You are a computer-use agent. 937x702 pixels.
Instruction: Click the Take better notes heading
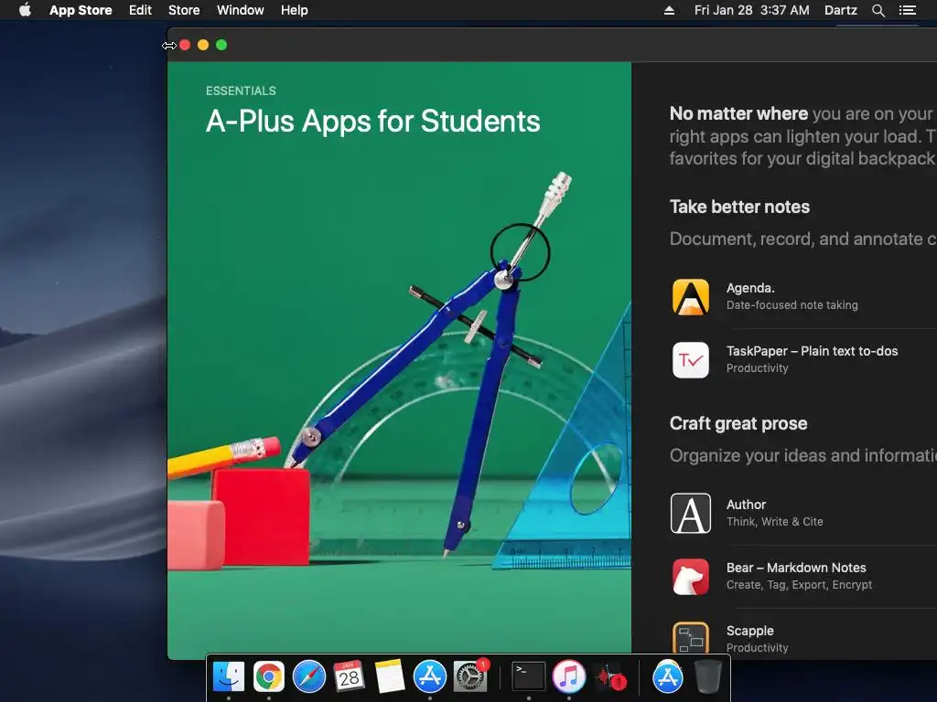(x=739, y=207)
